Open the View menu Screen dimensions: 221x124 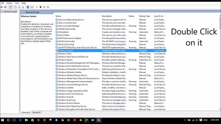(17, 3)
